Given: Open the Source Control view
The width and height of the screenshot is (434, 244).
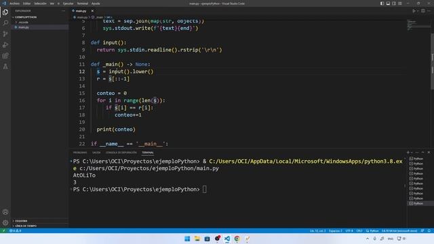Looking at the screenshot, I should 5,34.
